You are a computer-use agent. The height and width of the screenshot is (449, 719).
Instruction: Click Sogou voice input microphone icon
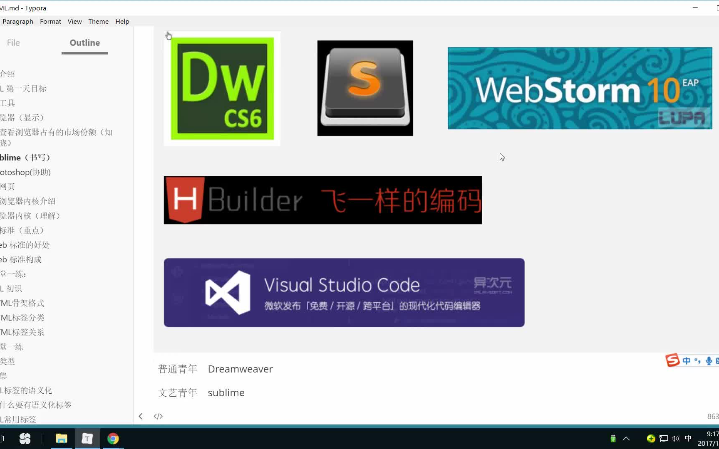coord(709,360)
